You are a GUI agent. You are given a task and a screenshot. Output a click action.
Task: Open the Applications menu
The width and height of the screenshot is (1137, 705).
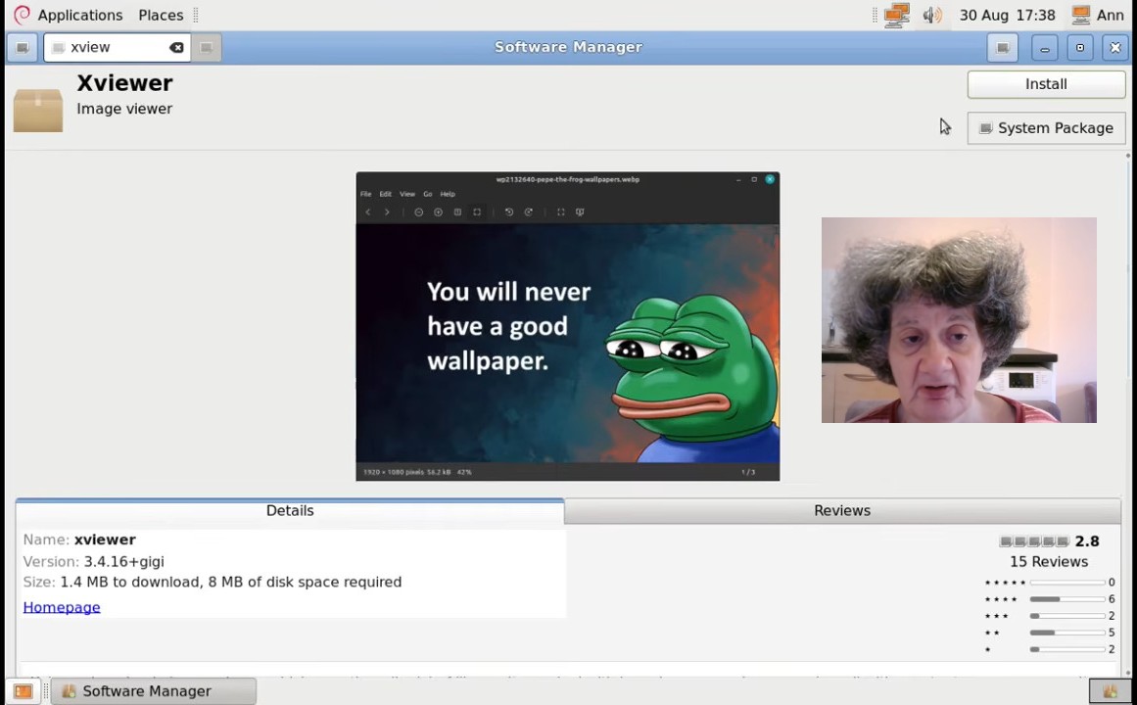tap(79, 15)
